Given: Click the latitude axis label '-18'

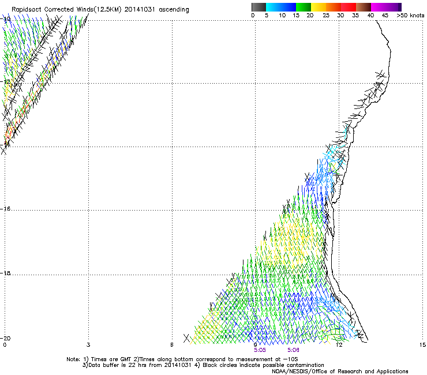Looking at the screenshot, I should (6, 273).
